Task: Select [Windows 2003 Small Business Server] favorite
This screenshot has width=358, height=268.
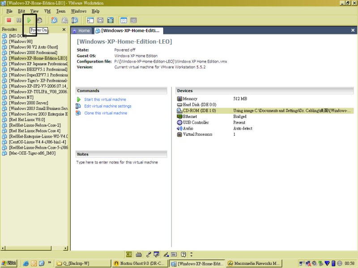Action: [38, 109]
